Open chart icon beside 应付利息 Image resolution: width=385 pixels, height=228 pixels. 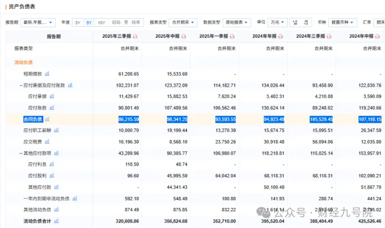pyautogui.click(x=52, y=164)
